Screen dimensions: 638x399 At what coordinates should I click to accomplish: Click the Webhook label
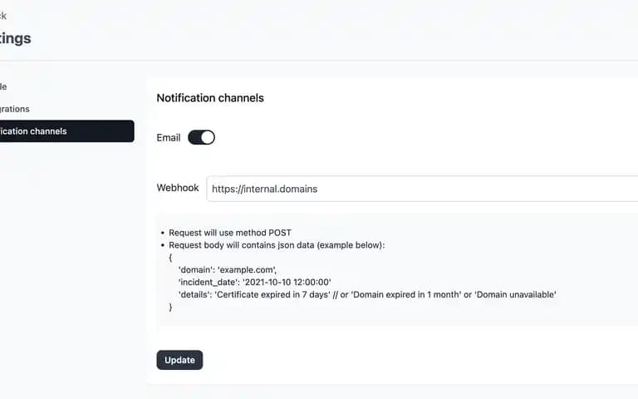(x=178, y=188)
